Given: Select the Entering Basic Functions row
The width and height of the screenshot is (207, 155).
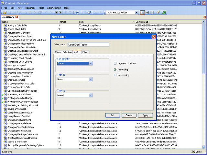Looking at the screenshot, I should [19, 76].
